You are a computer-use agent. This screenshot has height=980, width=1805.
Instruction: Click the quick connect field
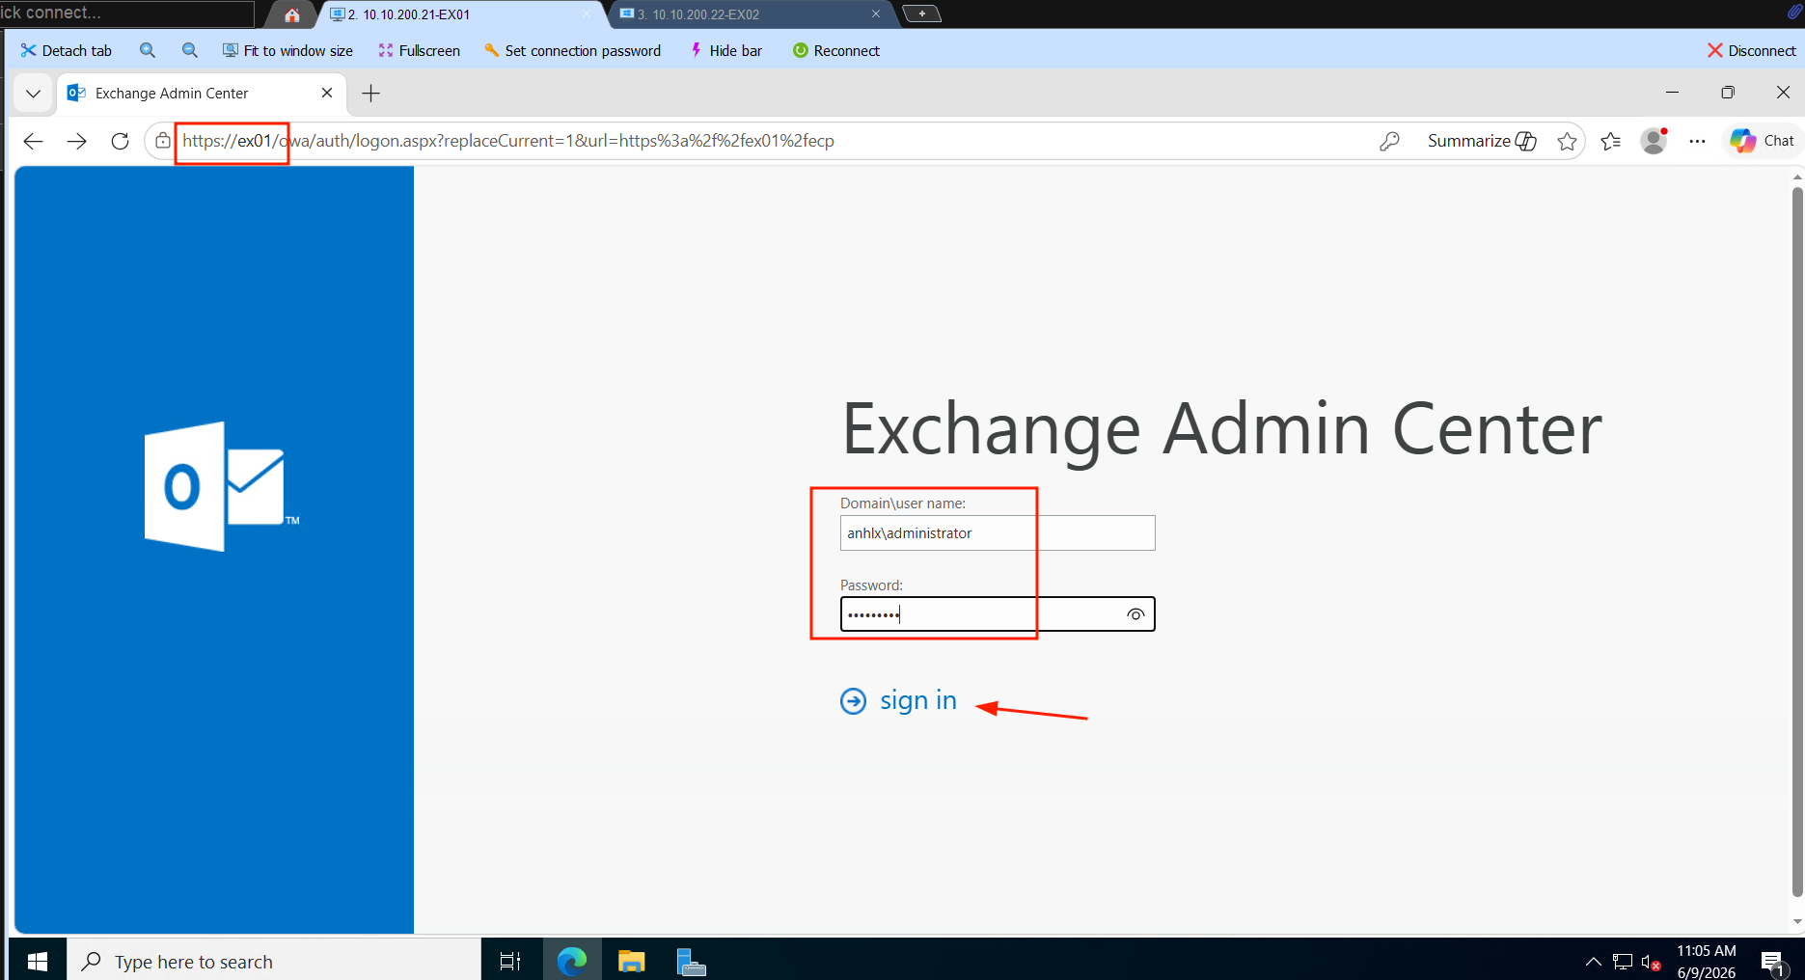(x=126, y=13)
